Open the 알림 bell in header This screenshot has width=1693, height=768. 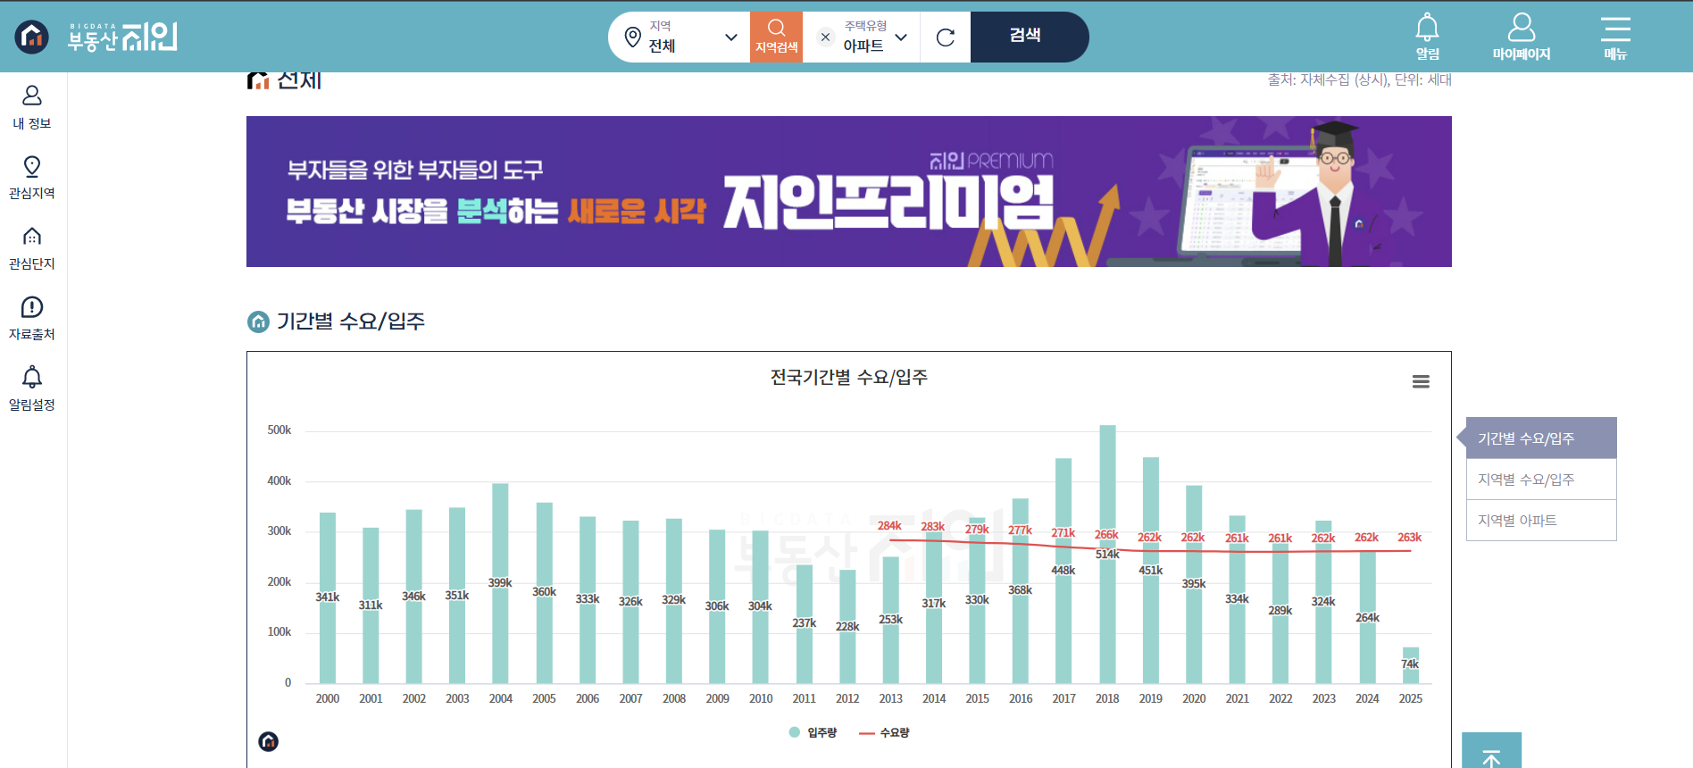(x=1427, y=37)
